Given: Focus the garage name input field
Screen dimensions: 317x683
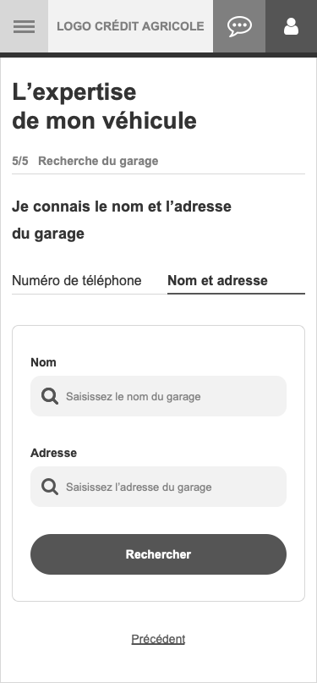Looking at the screenshot, I should coord(158,396).
